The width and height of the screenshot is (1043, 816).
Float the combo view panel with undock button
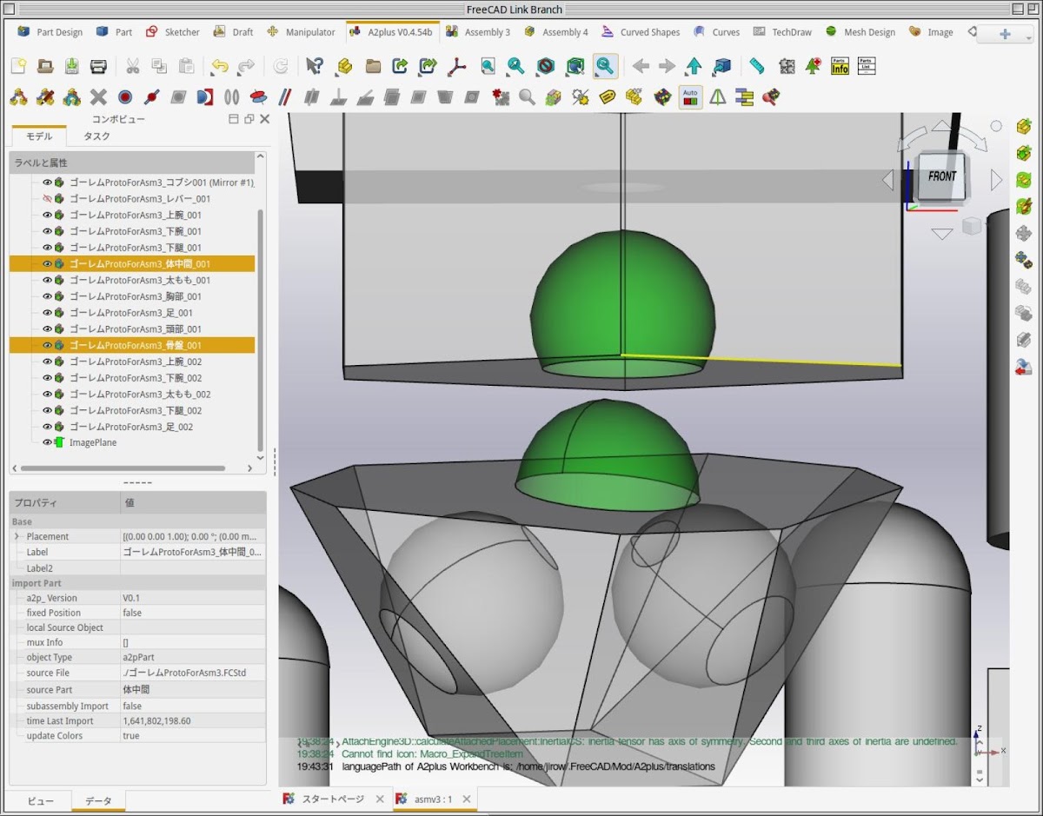(x=249, y=119)
